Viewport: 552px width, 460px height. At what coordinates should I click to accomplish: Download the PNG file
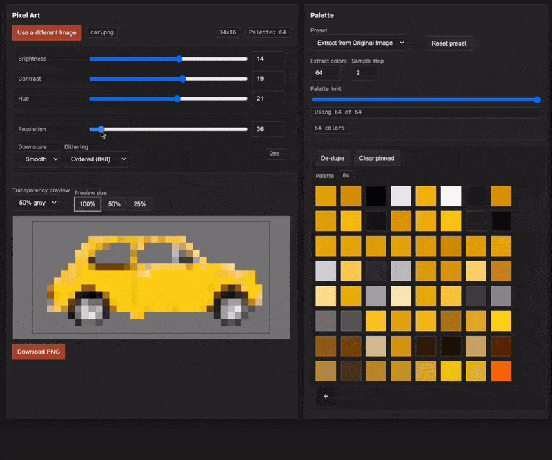tap(39, 352)
